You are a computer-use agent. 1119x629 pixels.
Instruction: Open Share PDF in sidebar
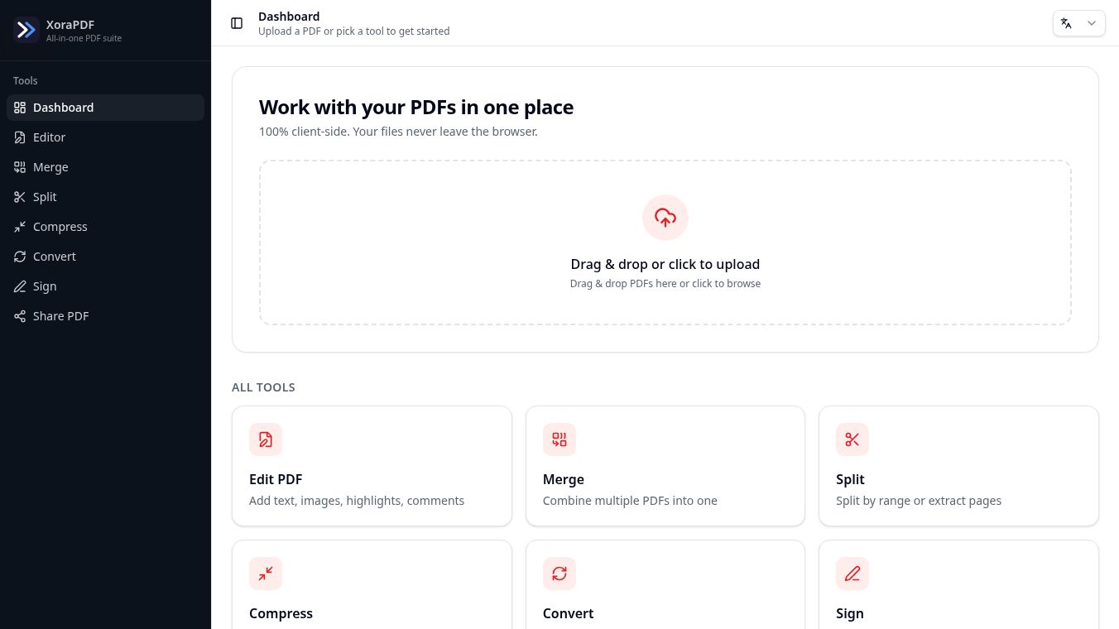pyautogui.click(x=105, y=316)
